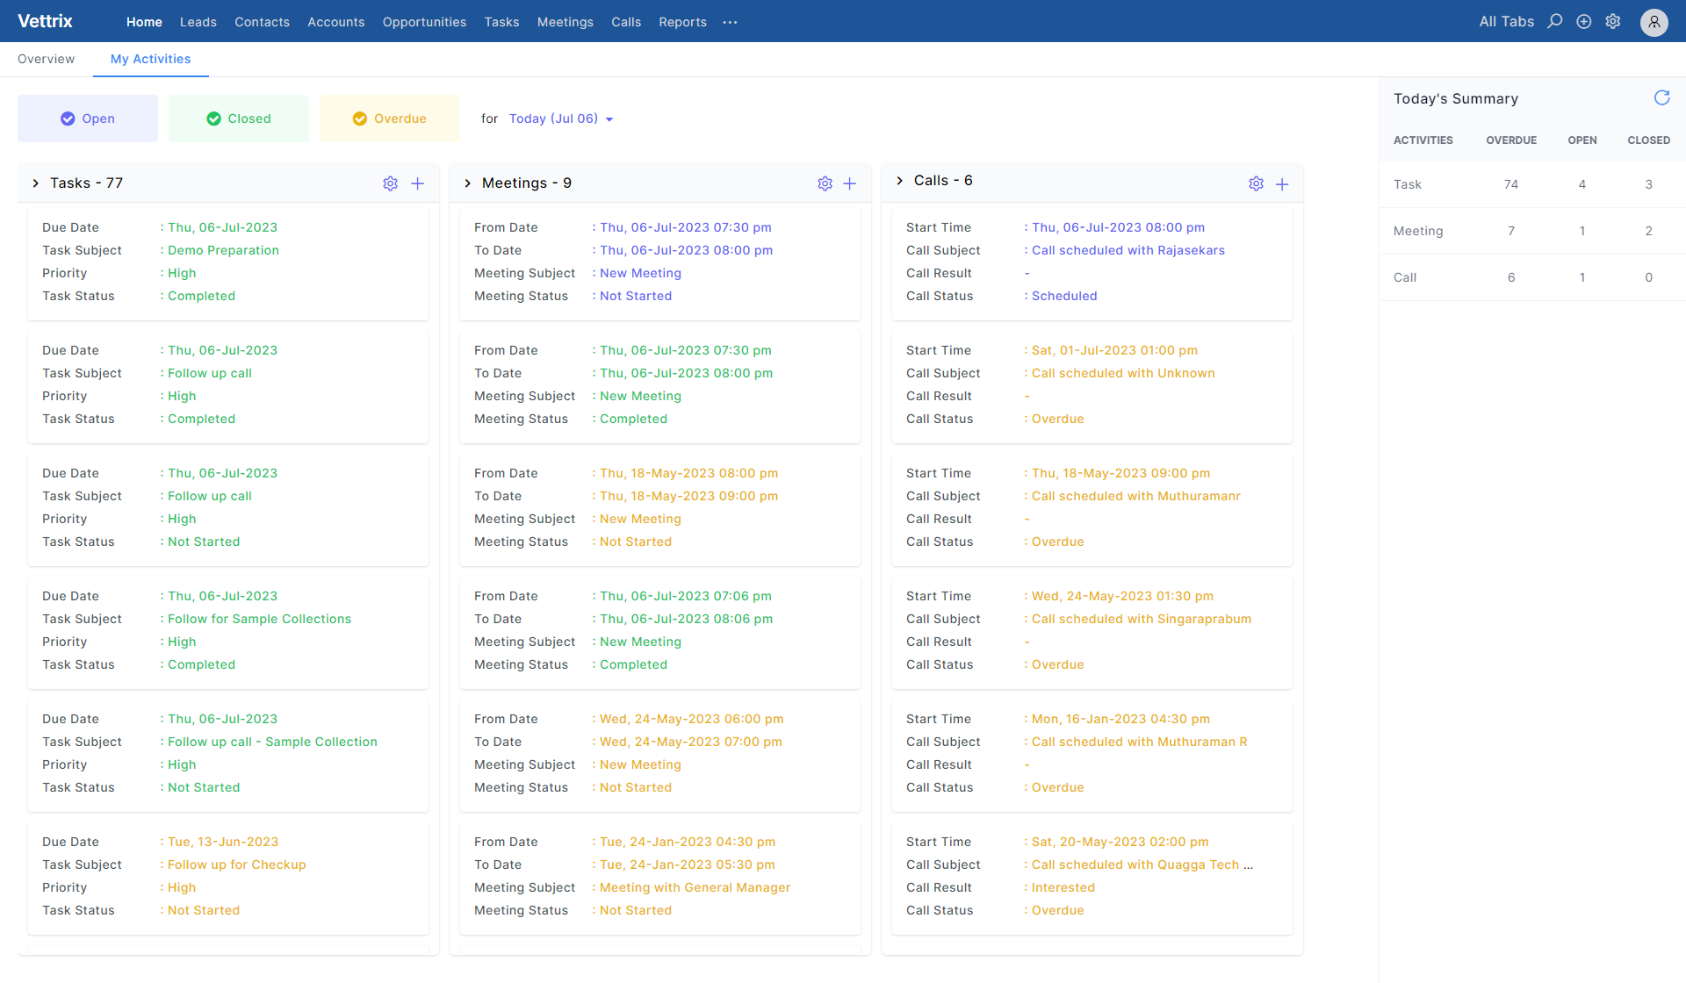This screenshot has width=1686, height=983.
Task: Collapse the Tasks - 77 panel chevron
Action: tap(35, 183)
